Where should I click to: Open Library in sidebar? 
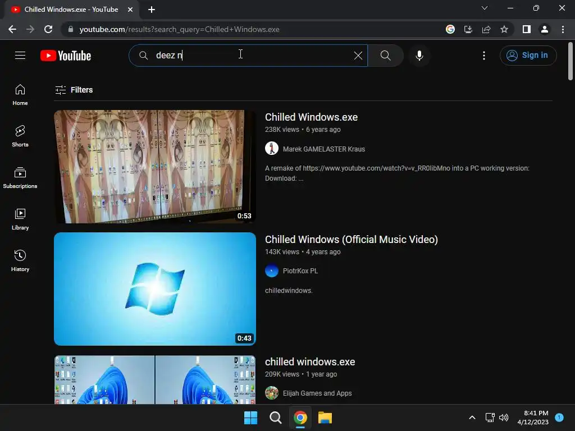20,219
